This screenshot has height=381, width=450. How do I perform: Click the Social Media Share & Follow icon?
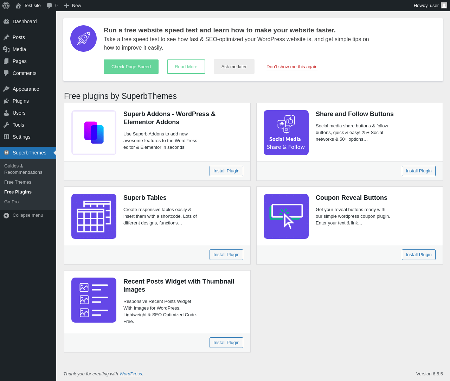pos(286,133)
